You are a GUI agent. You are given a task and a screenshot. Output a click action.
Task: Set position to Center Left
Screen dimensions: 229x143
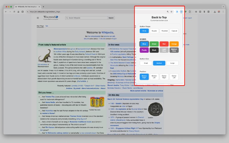pos(174,77)
